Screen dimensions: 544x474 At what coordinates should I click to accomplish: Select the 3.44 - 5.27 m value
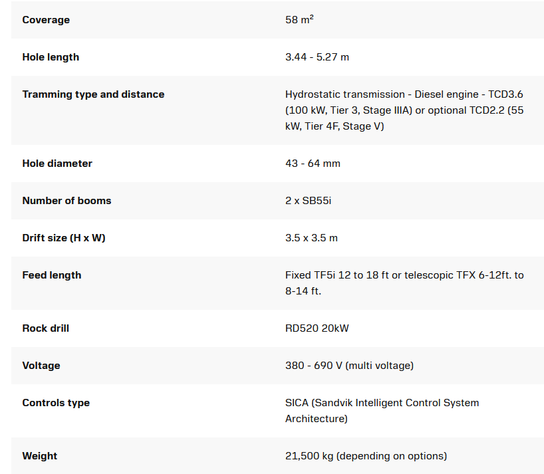pyautogui.click(x=317, y=57)
